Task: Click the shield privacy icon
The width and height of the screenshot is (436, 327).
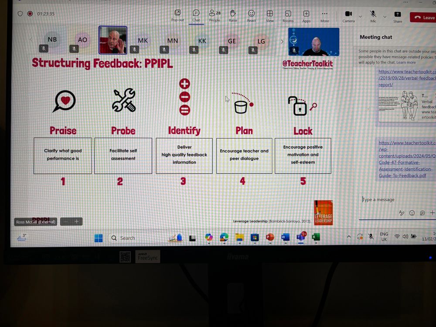Action: [20, 14]
